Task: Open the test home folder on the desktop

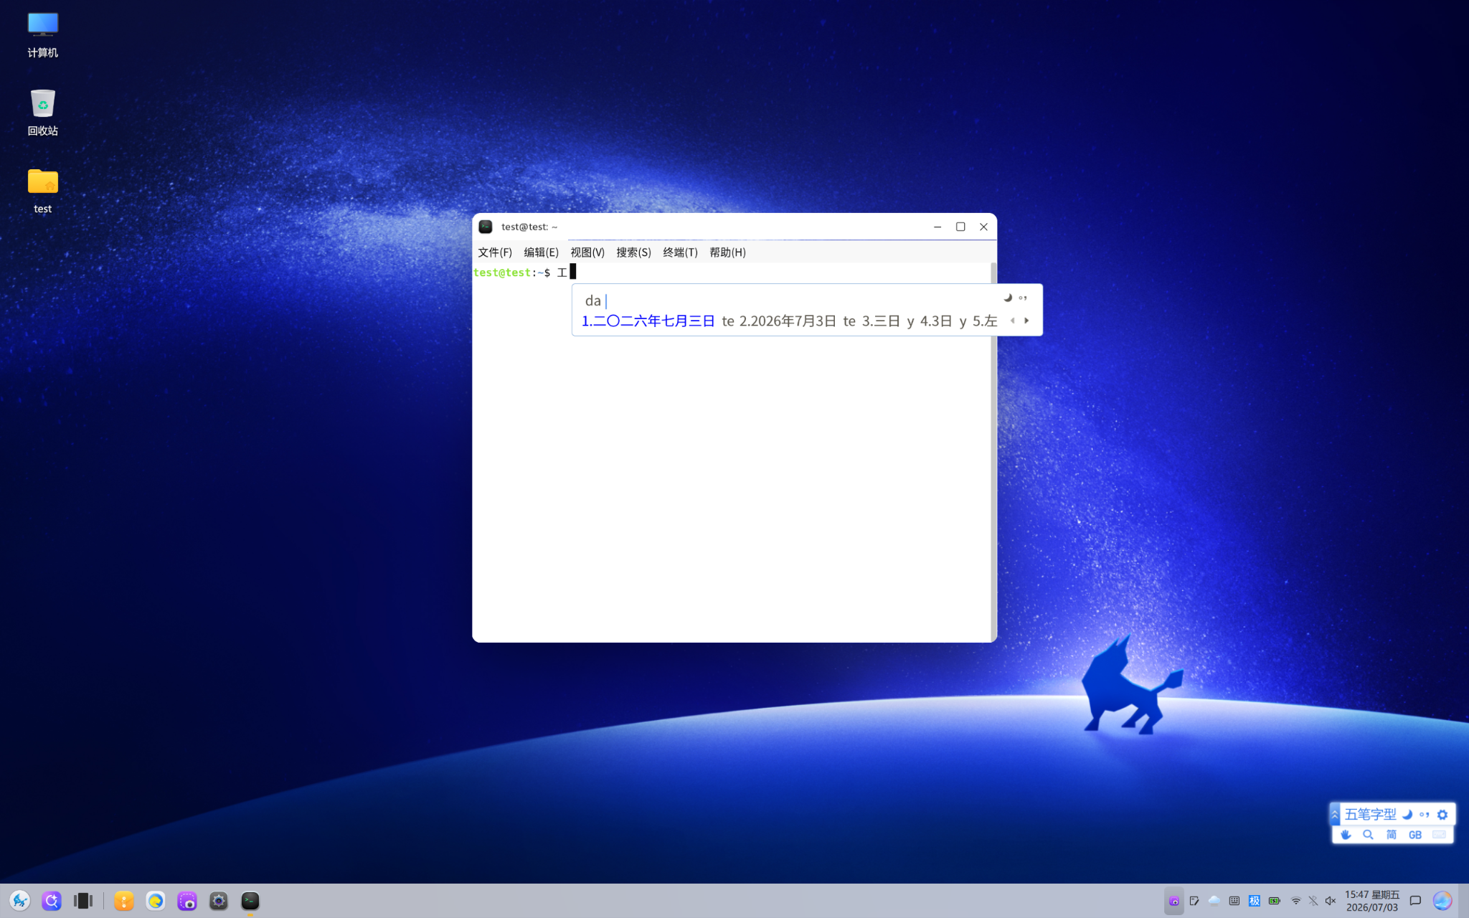Action: click(43, 191)
